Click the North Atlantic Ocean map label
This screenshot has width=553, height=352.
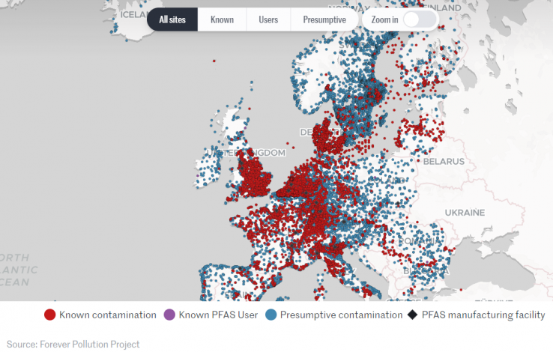[16, 270]
